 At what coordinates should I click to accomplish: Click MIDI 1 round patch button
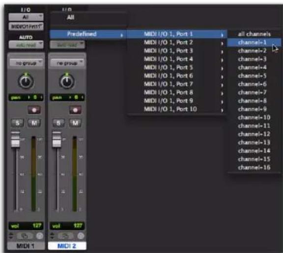tap(40, 236)
